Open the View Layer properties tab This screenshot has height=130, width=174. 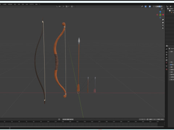click(166, 57)
